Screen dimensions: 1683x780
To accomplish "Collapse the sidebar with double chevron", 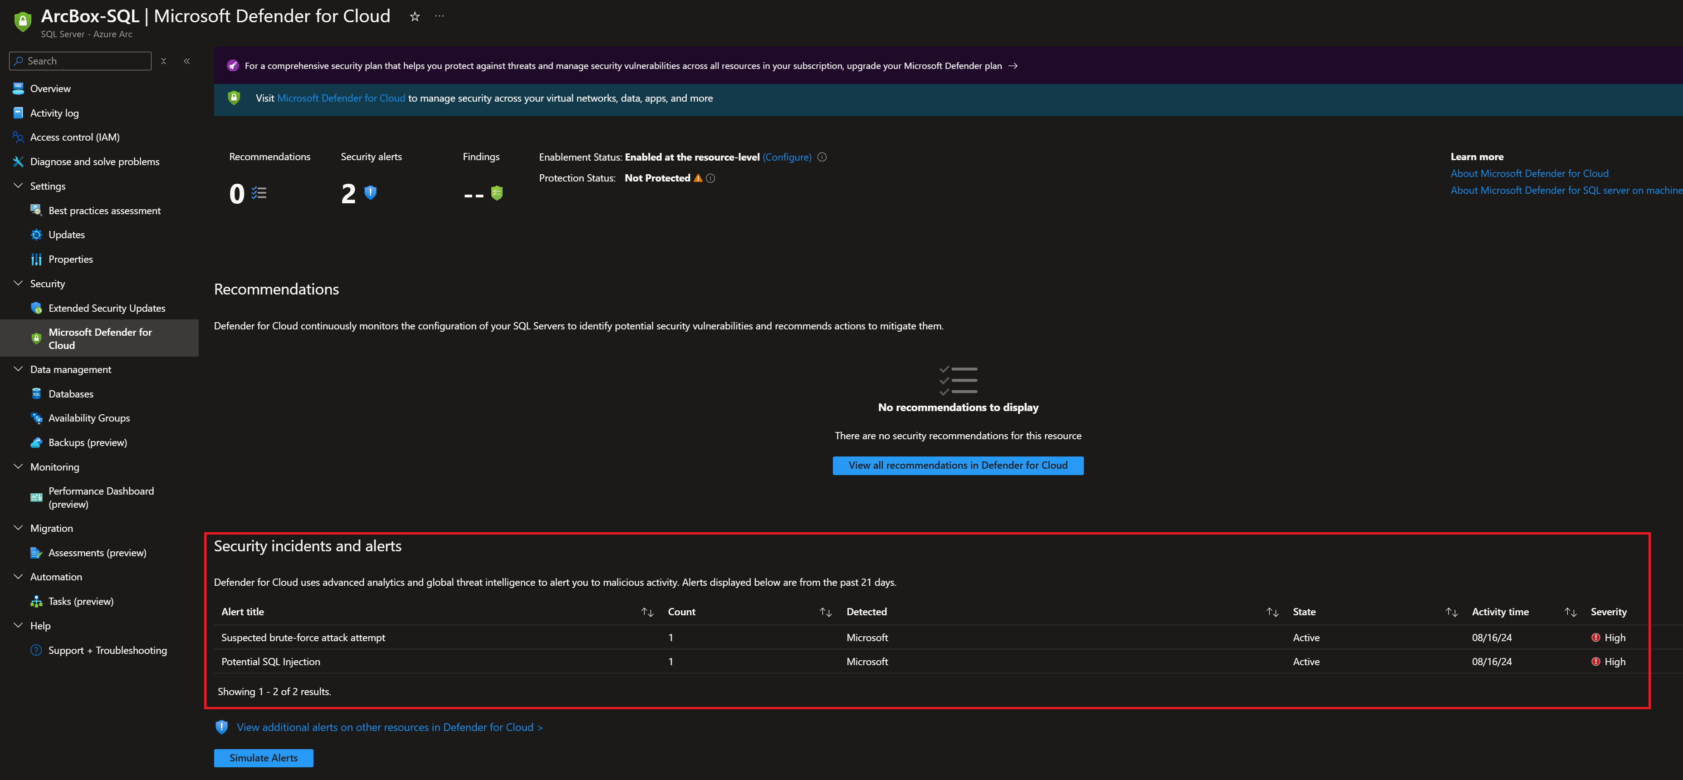I will coord(187,61).
